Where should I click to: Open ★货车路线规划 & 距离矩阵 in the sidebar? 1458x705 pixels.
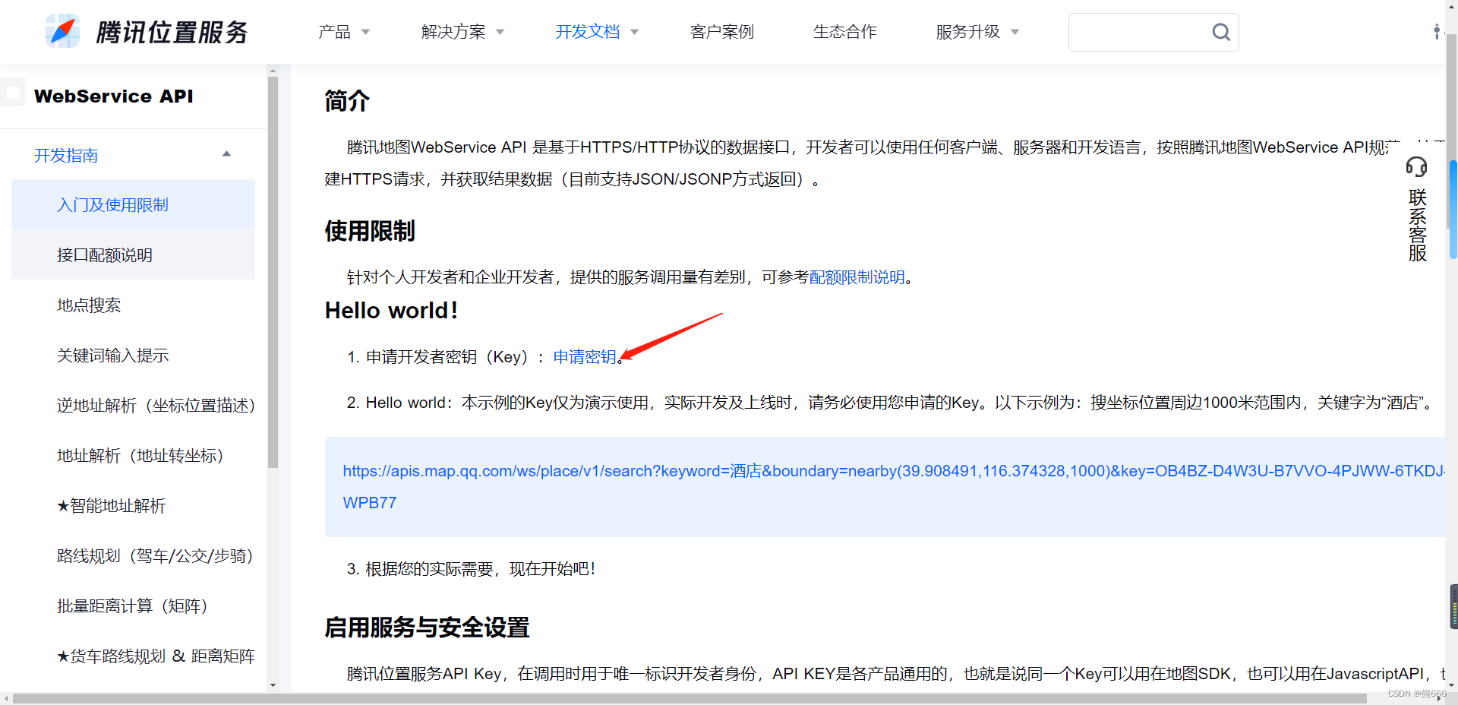tap(156, 656)
